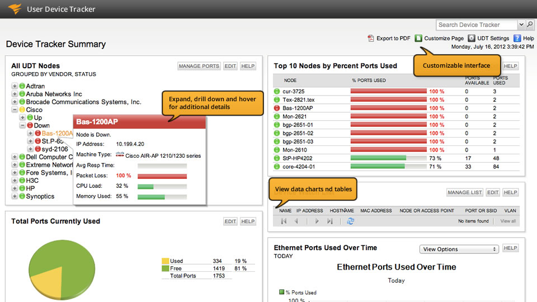Viewport: 537px width, 302px height.
Task: Expand the HP vendor node
Action: coord(15,188)
